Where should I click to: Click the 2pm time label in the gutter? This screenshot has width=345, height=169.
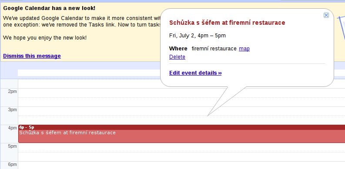pyautogui.click(x=12, y=91)
